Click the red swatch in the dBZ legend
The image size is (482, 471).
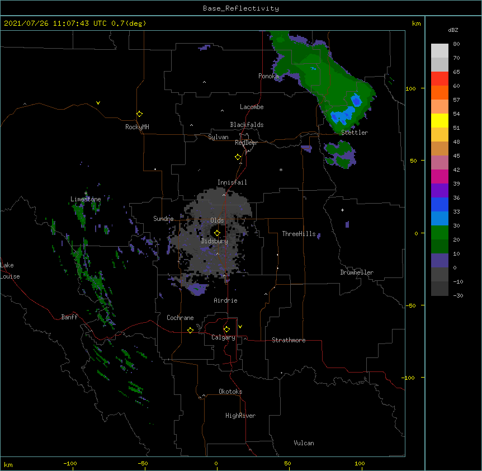[x=440, y=78]
